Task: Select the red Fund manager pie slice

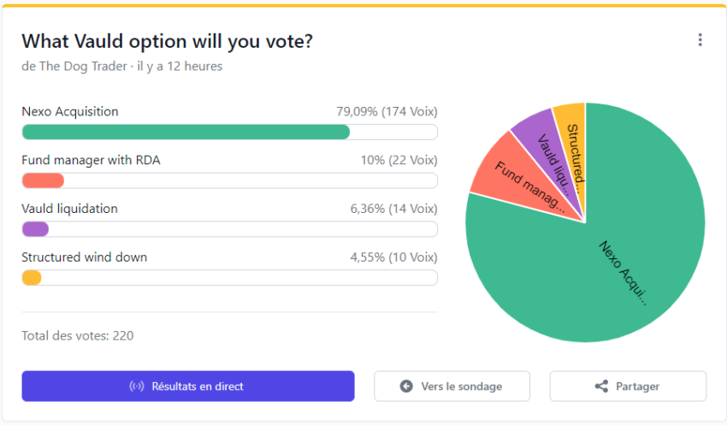Action: [x=515, y=180]
